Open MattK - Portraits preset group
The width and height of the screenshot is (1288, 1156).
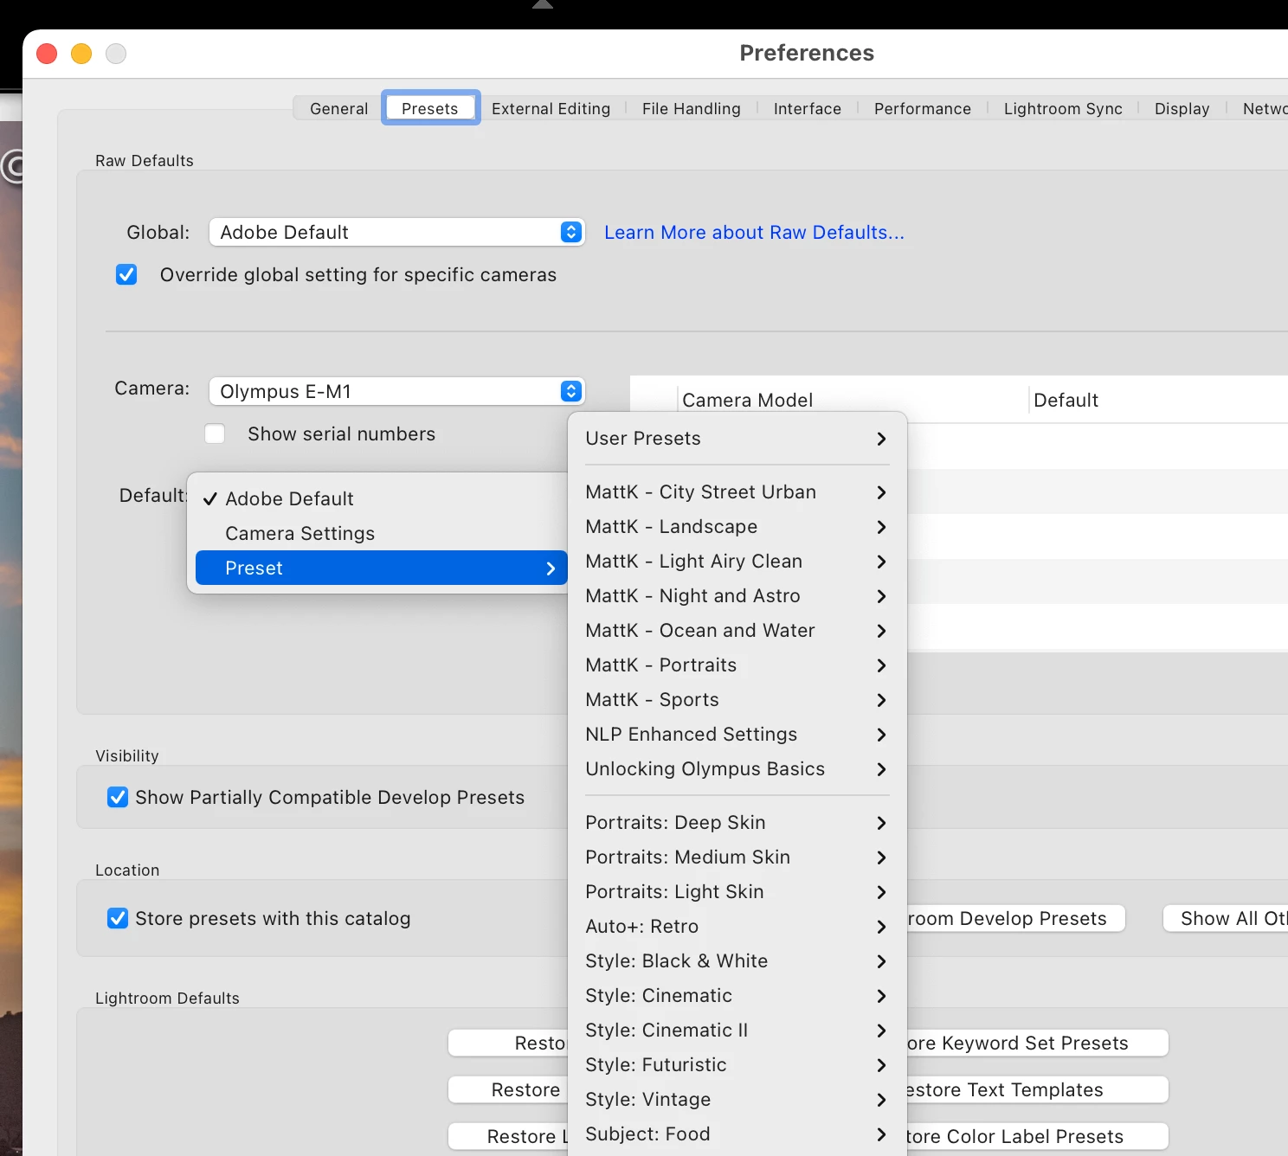coord(737,665)
